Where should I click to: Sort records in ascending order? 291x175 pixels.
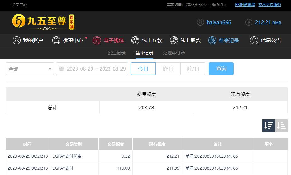pyautogui.click(x=281, y=126)
